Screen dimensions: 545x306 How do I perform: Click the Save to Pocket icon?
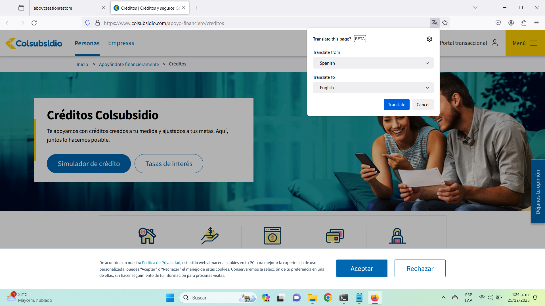[498, 23]
